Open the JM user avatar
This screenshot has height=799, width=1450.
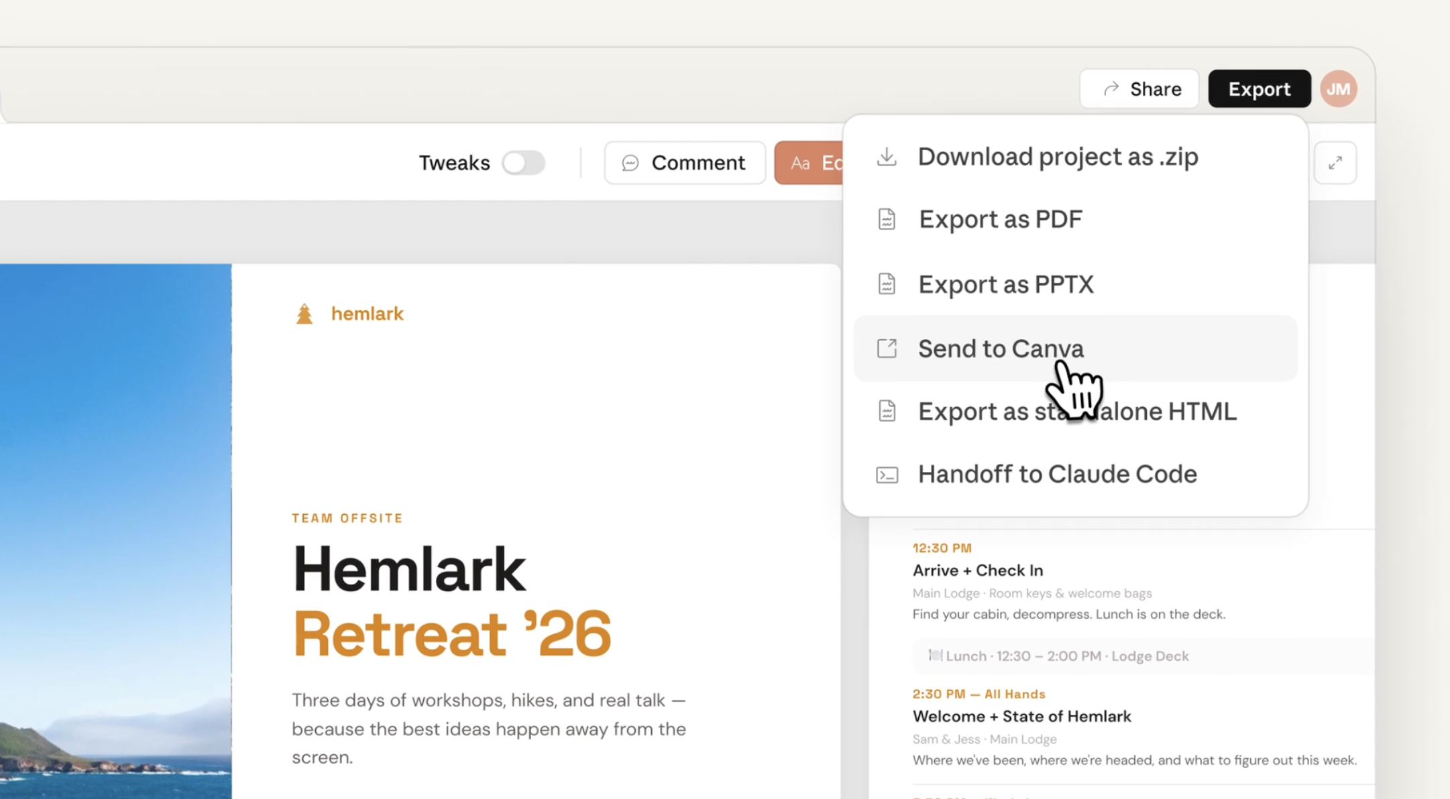1338,89
